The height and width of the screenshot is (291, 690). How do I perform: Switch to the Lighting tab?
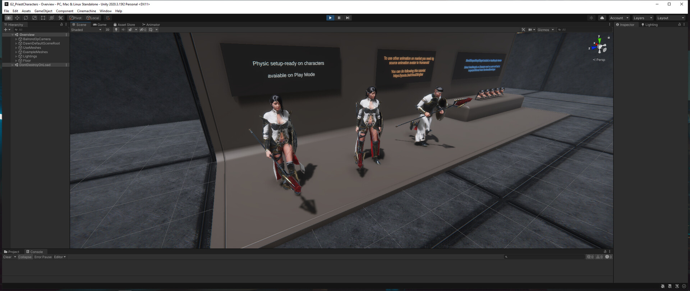pos(649,24)
